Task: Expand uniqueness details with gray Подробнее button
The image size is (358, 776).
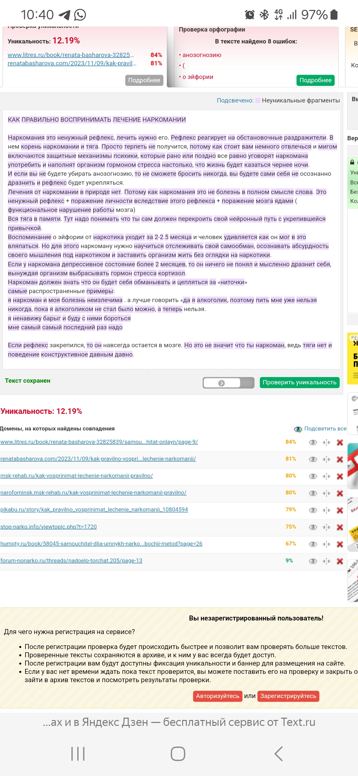Action: click(x=144, y=80)
